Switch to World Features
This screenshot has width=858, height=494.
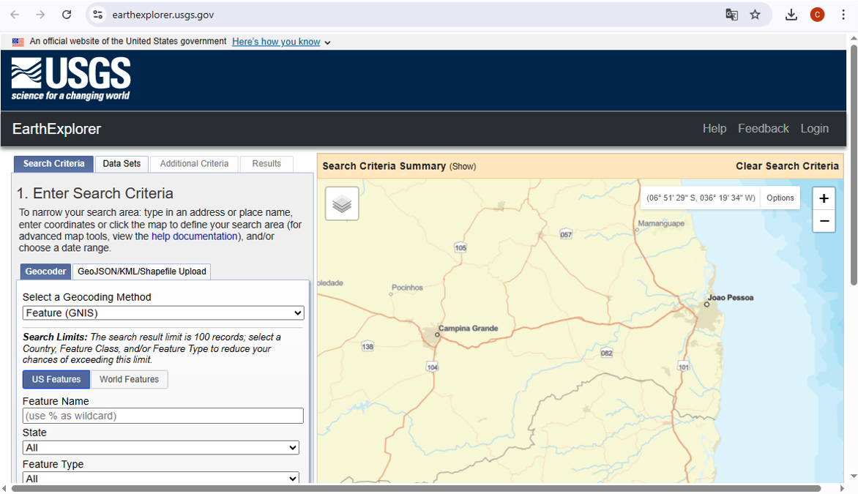pos(129,379)
